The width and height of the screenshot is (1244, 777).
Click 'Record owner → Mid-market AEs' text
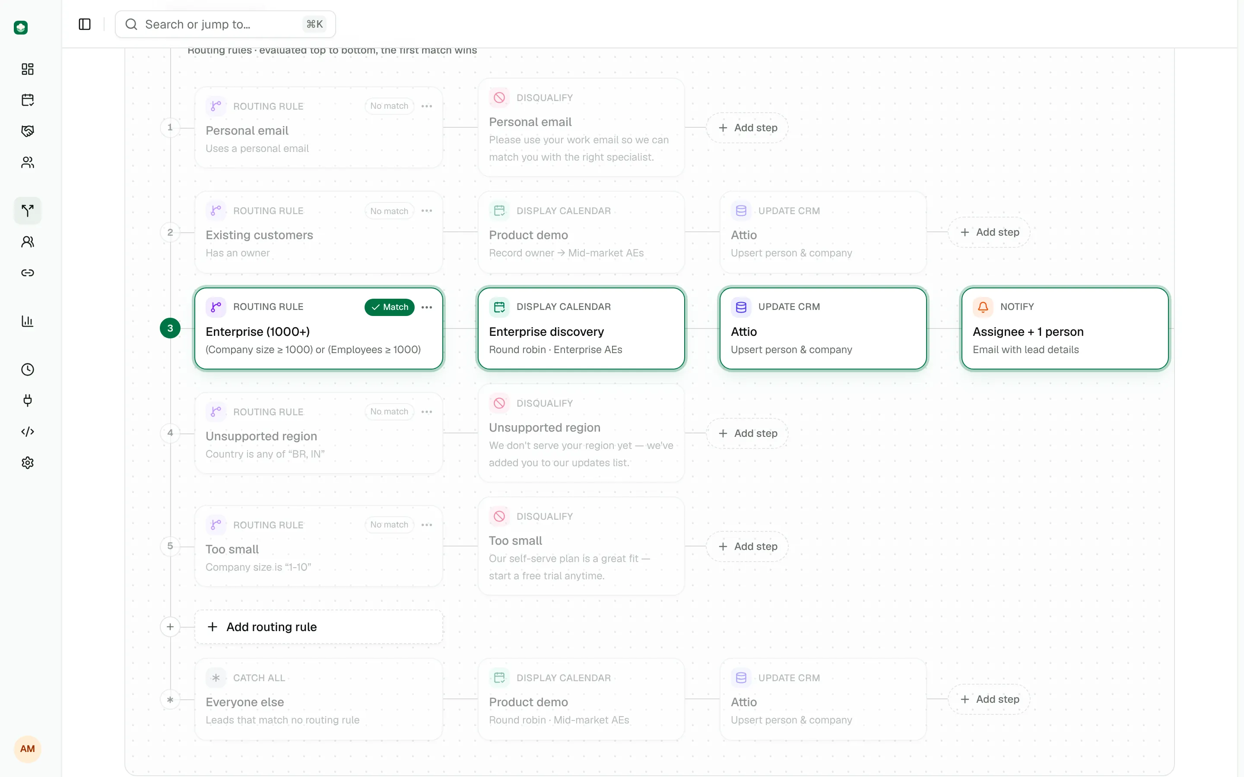point(566,253)
